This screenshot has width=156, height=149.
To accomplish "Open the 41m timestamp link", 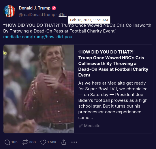I will 63,15.
